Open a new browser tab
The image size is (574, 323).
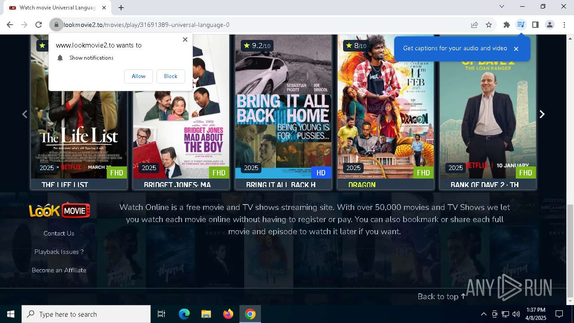click(x=121, y=7)
